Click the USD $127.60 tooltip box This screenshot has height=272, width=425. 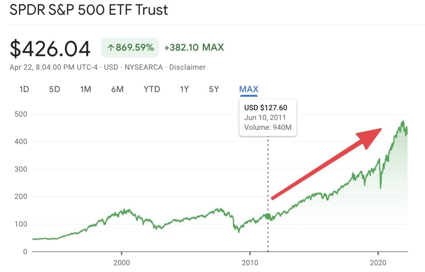coord(268,118)
